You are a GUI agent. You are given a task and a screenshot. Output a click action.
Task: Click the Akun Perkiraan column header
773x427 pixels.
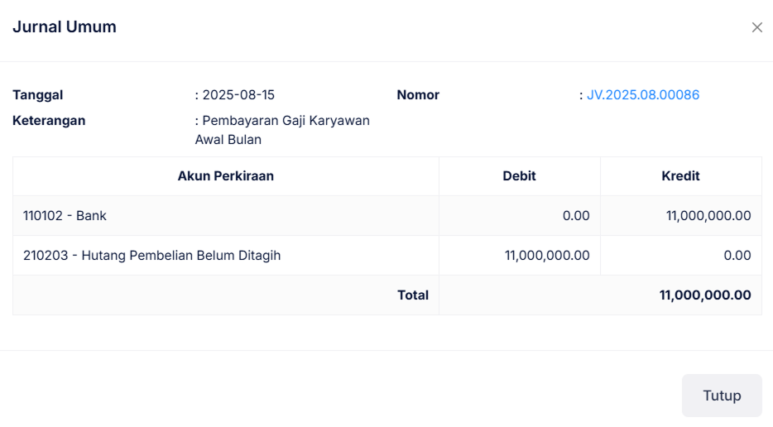coord(225,176)
